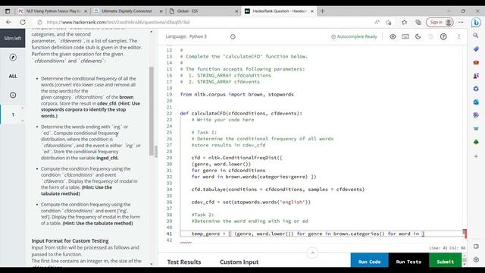Click the Autocomplete Ready status
Viewport: 485px width, 273px height.
354,36
